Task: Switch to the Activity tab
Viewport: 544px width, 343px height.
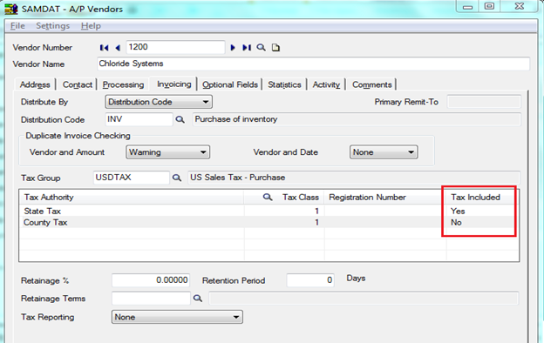Action: 326,84
